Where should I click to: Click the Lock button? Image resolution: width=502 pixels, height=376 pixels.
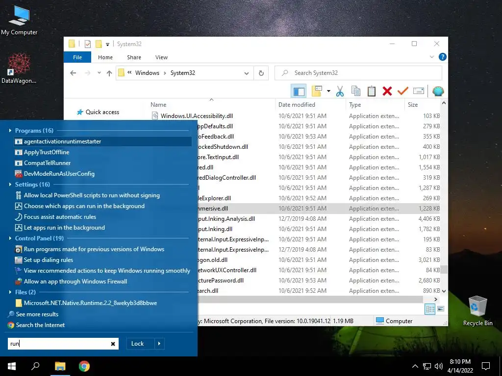click(137, 344)
